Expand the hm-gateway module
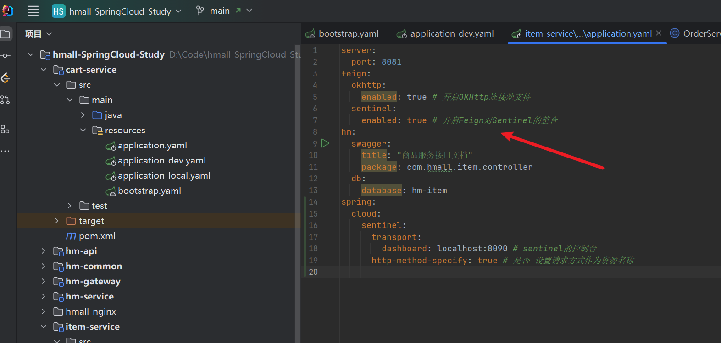 point(44,281)
